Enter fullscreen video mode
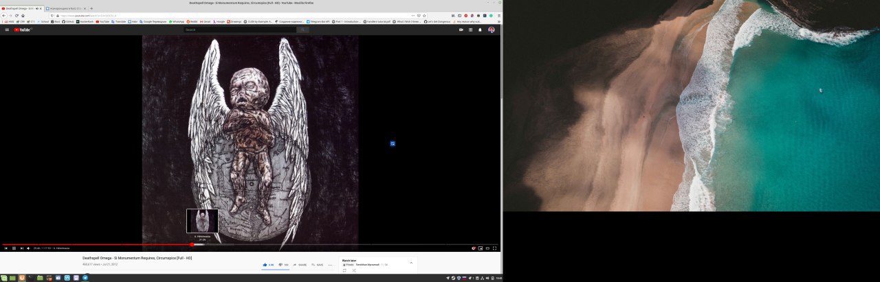Viewport: 880px width, 282px height. pos(494,248)
